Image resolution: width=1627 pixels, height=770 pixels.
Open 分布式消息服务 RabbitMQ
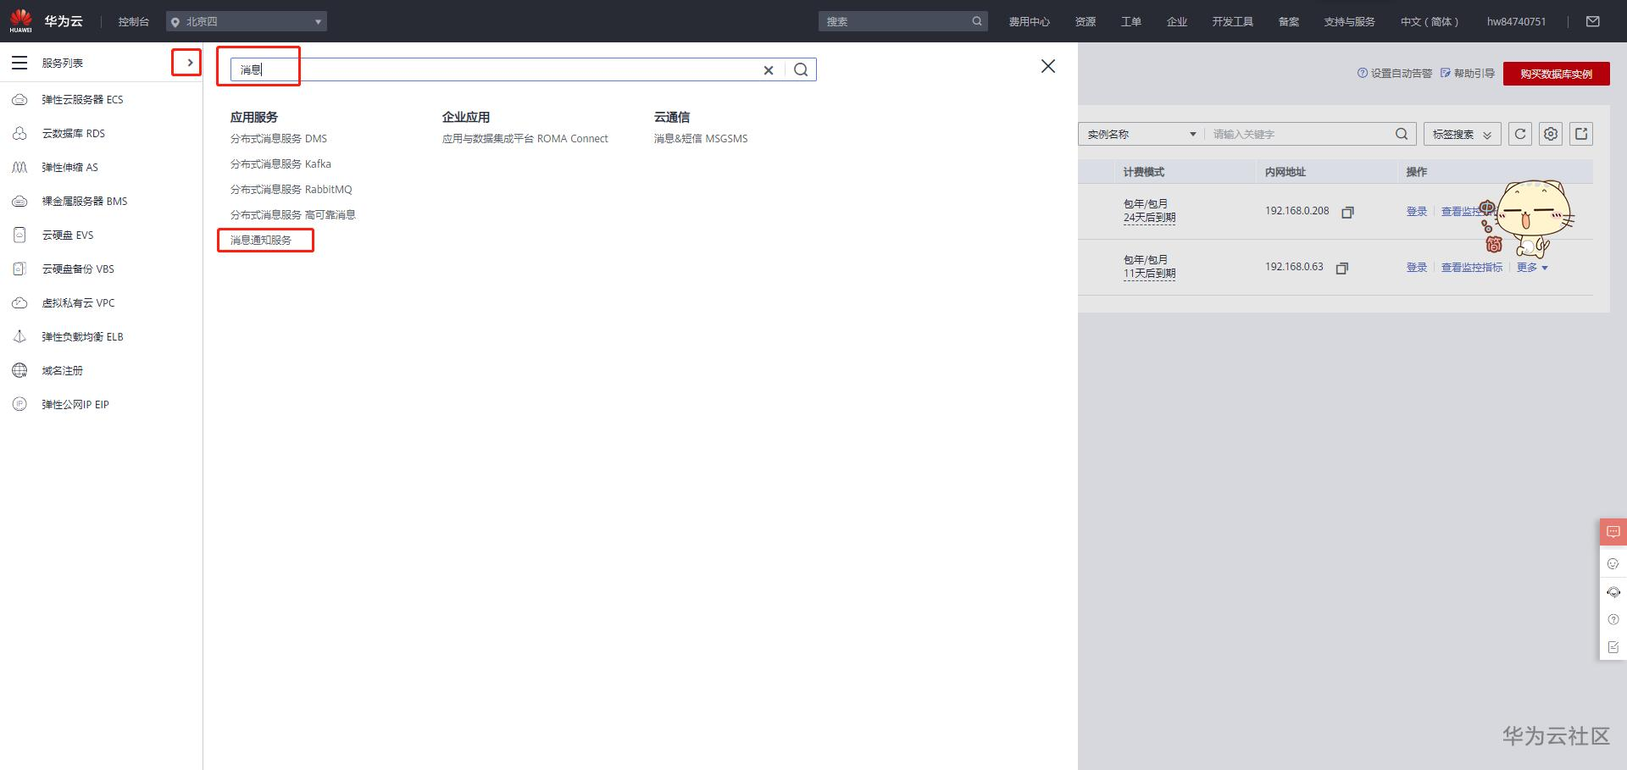click(x=292, y=190)
